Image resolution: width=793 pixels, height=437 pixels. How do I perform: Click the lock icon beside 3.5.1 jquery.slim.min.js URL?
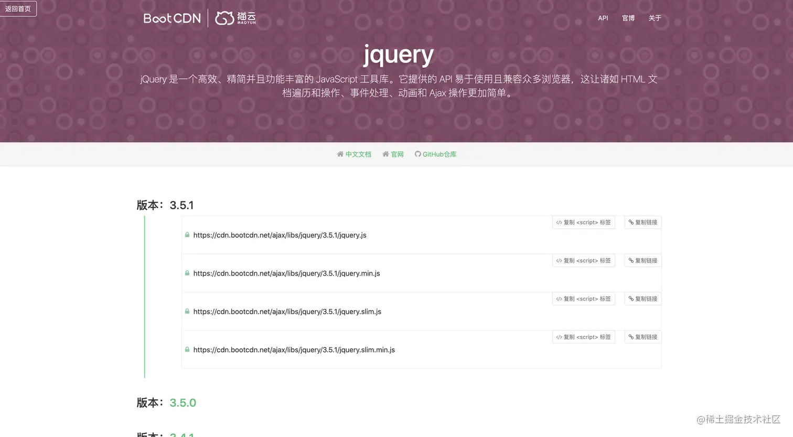(187, 349)
